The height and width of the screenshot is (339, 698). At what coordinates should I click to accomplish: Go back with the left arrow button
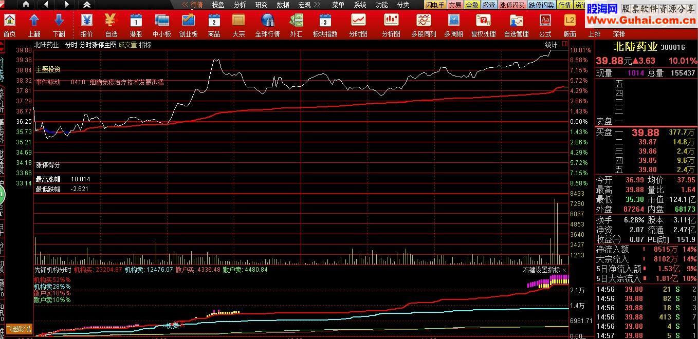tap(46, 5)
